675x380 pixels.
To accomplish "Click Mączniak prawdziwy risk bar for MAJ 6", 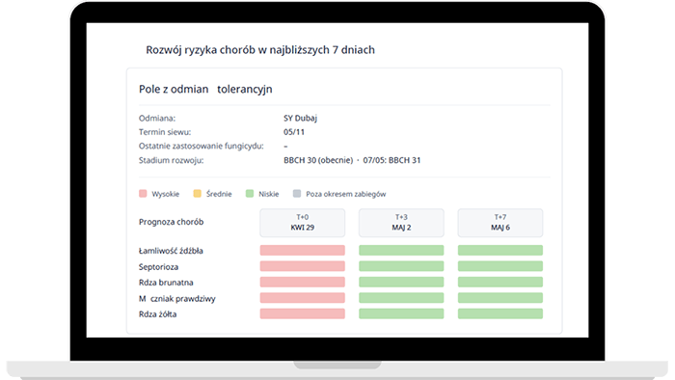I will 500,298.
